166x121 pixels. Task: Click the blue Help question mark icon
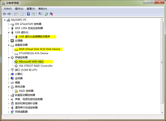click(x=29, y=14)
